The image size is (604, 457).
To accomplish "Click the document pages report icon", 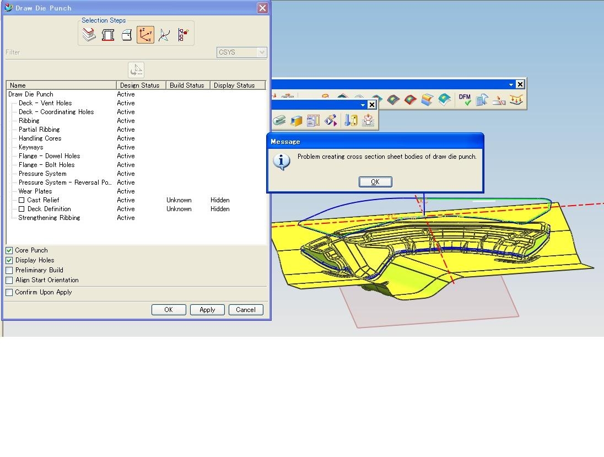I will click(313, 121).
